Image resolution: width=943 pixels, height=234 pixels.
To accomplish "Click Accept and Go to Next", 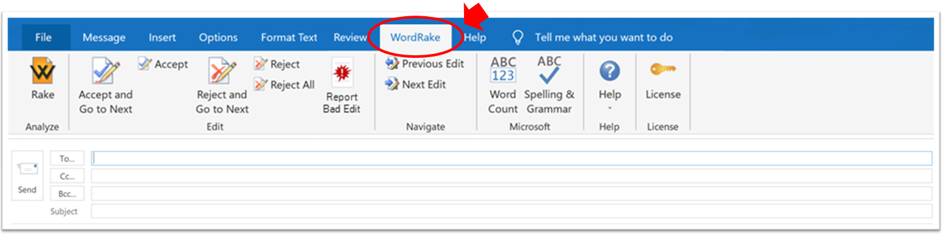I will 105,86.
